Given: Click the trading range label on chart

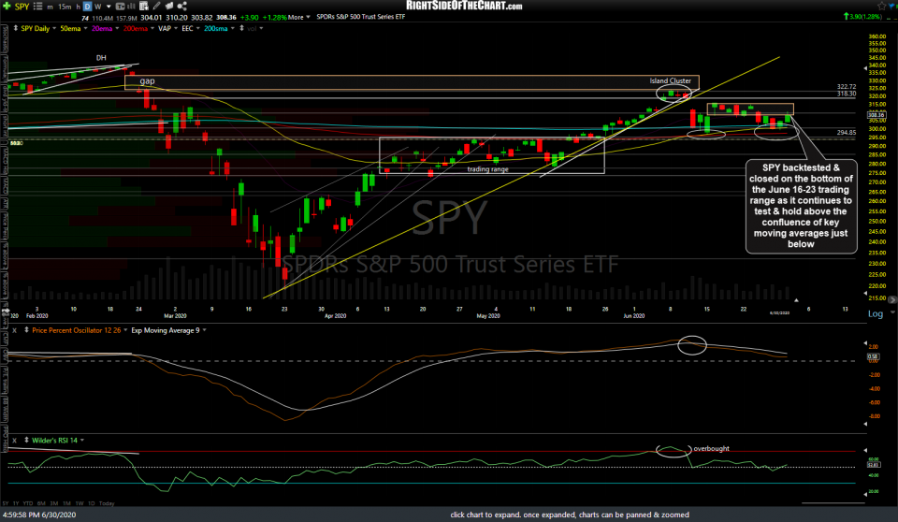Looking at the screenshot, I should 487,169.
